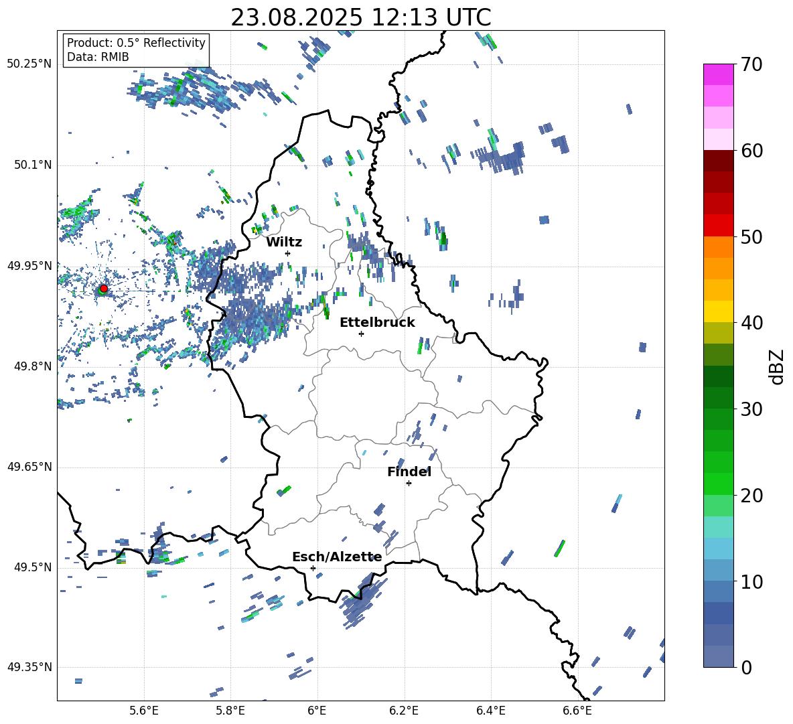
Task: Click the Esch/Alzette city label
Action: (337, 557)
